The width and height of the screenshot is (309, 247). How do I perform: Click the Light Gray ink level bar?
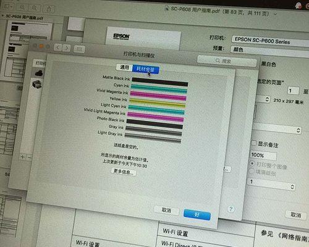pyautogui.click(x=153, y=138)
